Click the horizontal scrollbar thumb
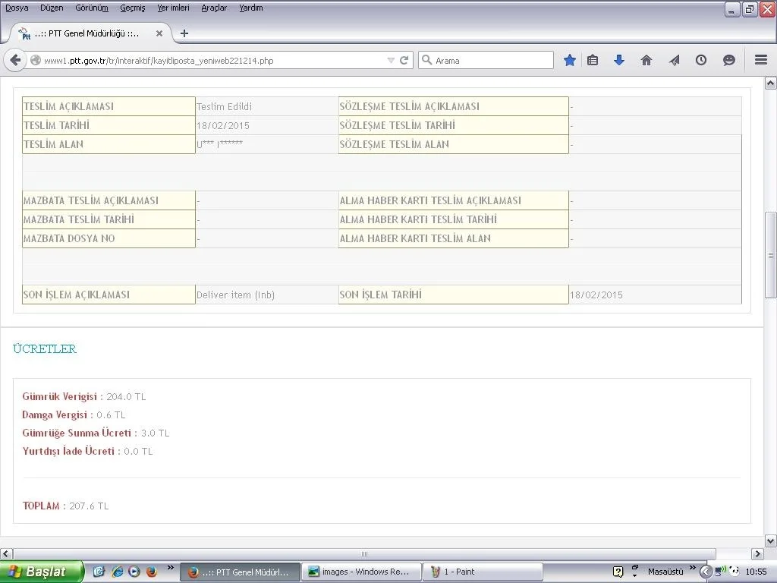The height and width of the screenshot is (583, 777). point(364,554)
